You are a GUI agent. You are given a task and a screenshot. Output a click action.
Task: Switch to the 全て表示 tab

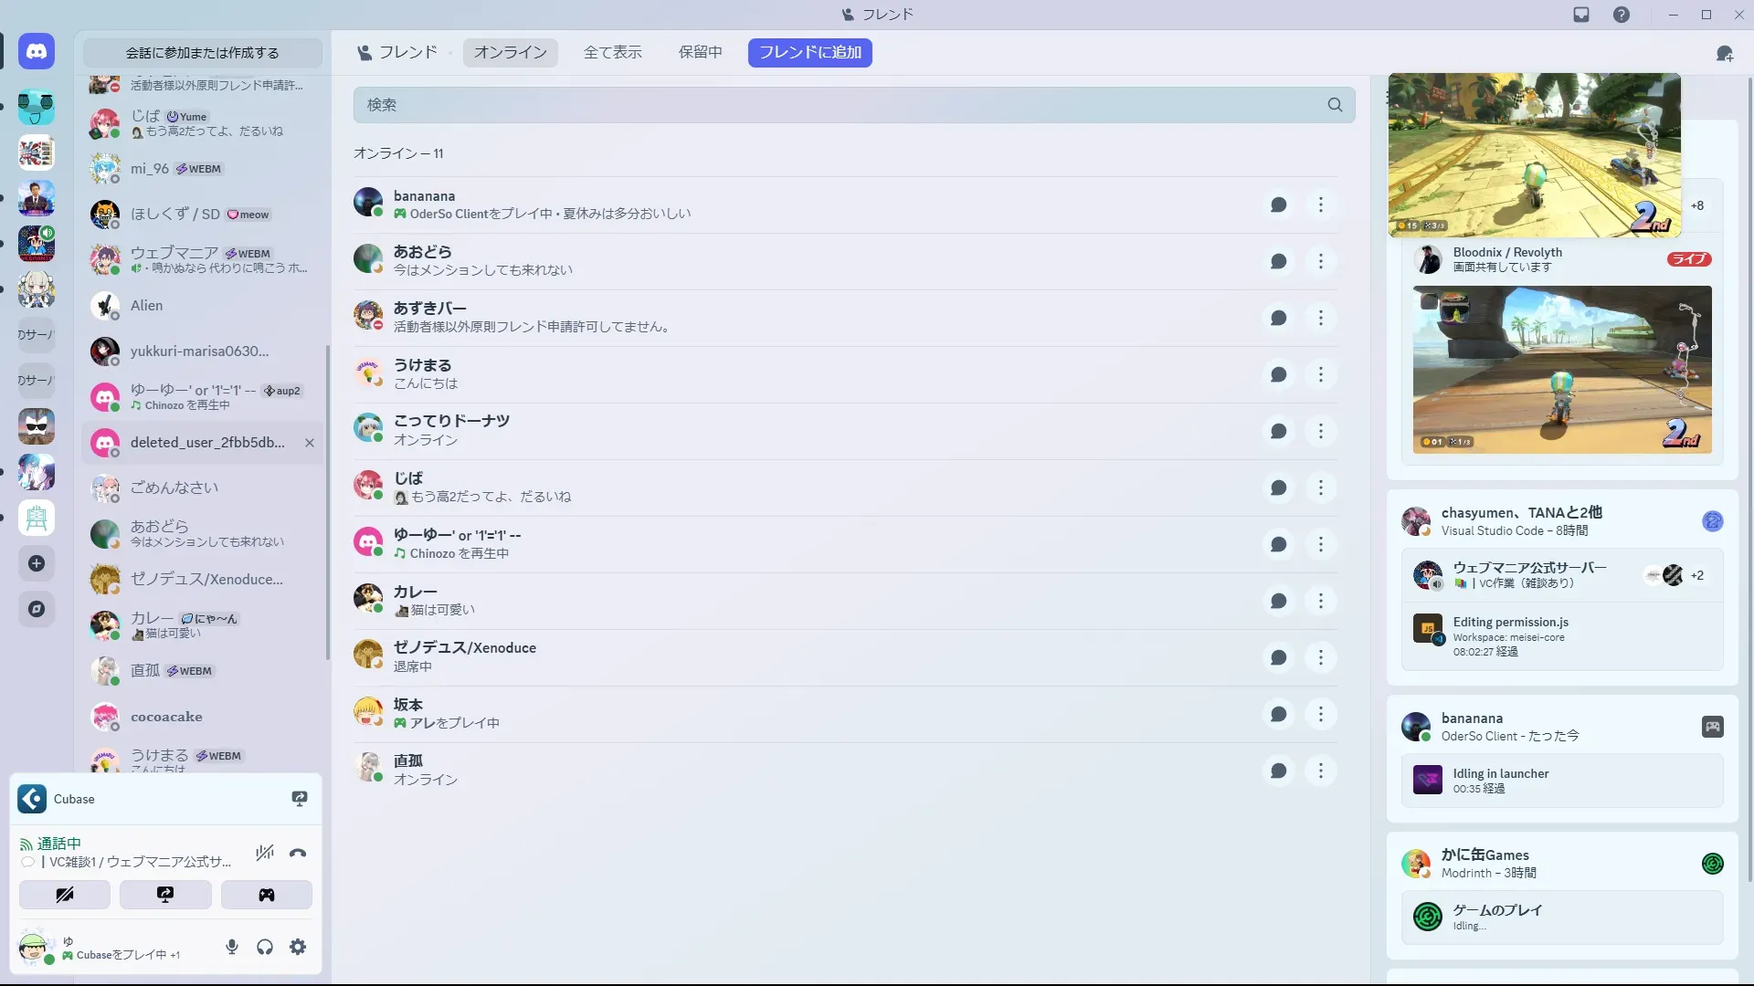pyautogui.click(x=612, y=53)
